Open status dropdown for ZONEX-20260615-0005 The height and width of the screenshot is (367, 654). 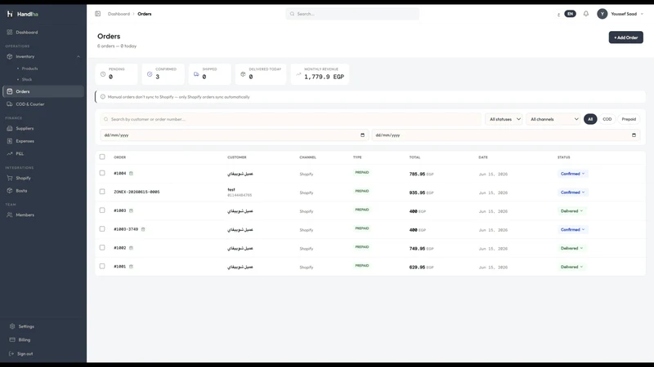(573, 192)
